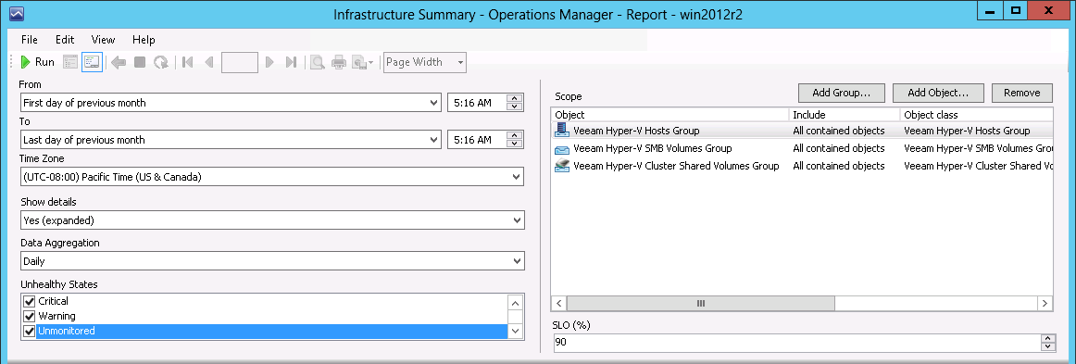
Task: Click the current page number field
Action: tap(240, 62)
